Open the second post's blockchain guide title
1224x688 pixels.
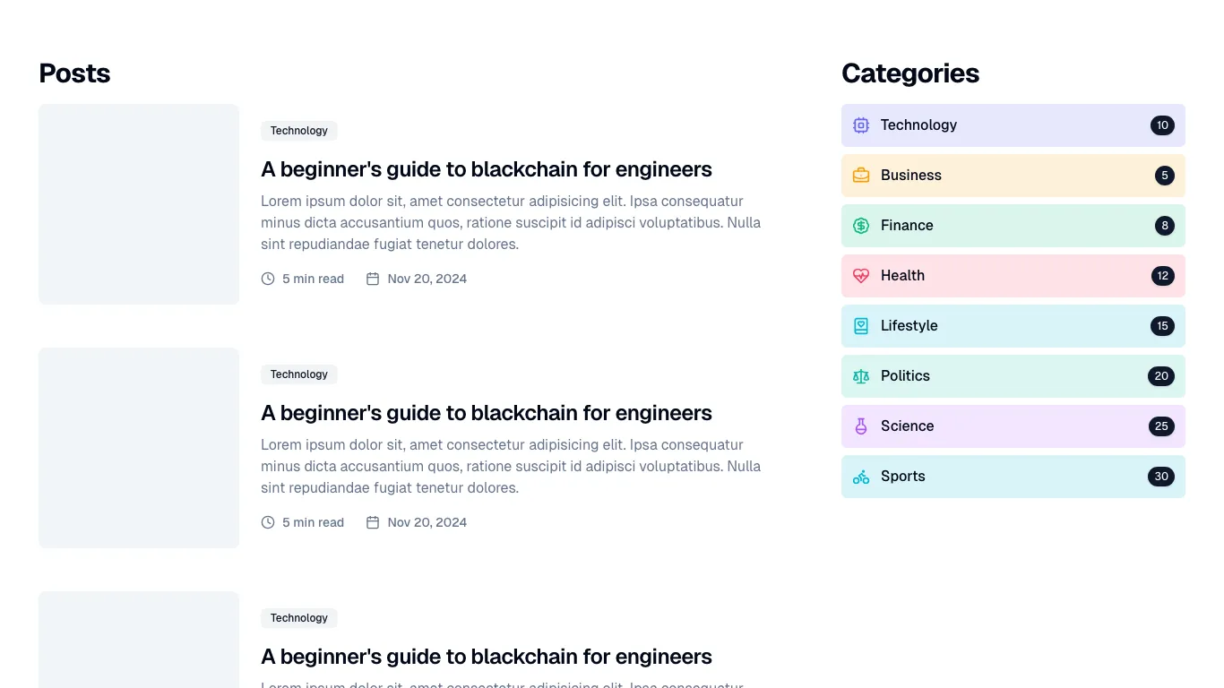[x=486, y=413]
